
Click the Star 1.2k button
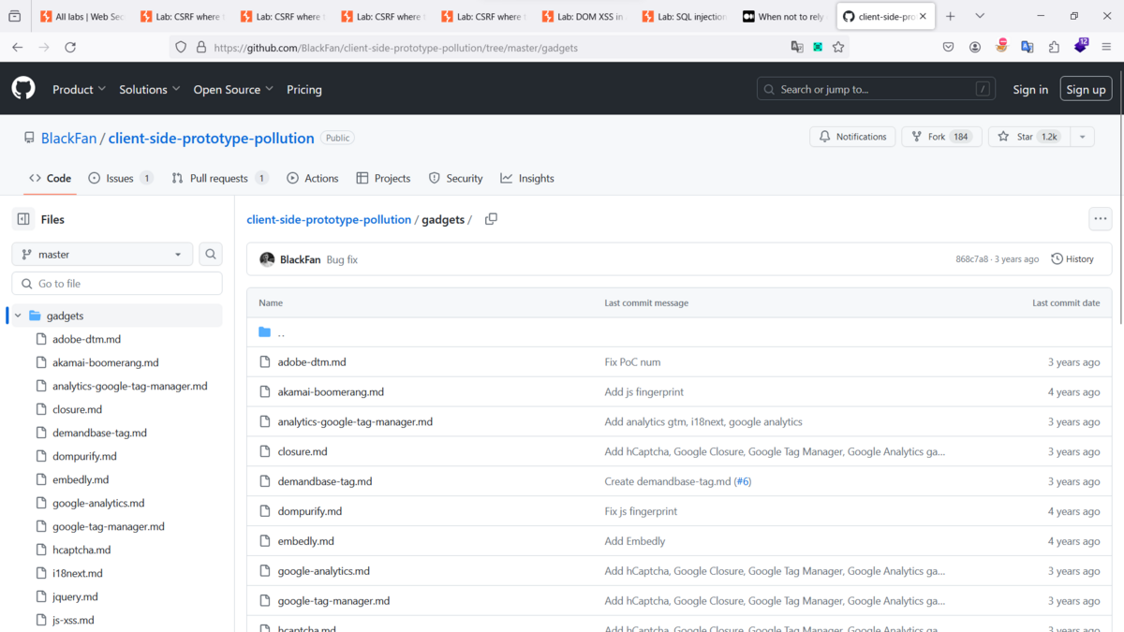pos(1028,137)
